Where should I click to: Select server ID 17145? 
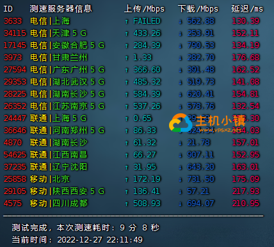[15, 45]
